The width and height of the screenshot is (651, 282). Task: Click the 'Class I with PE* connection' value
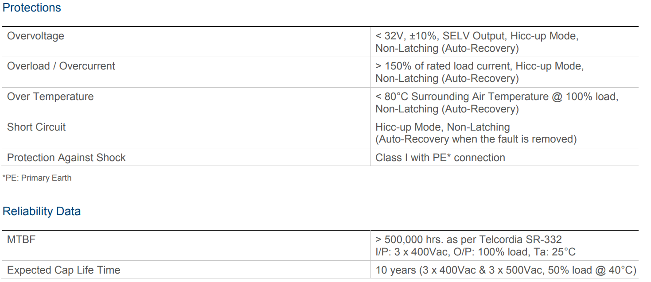[x=440, y=158]
